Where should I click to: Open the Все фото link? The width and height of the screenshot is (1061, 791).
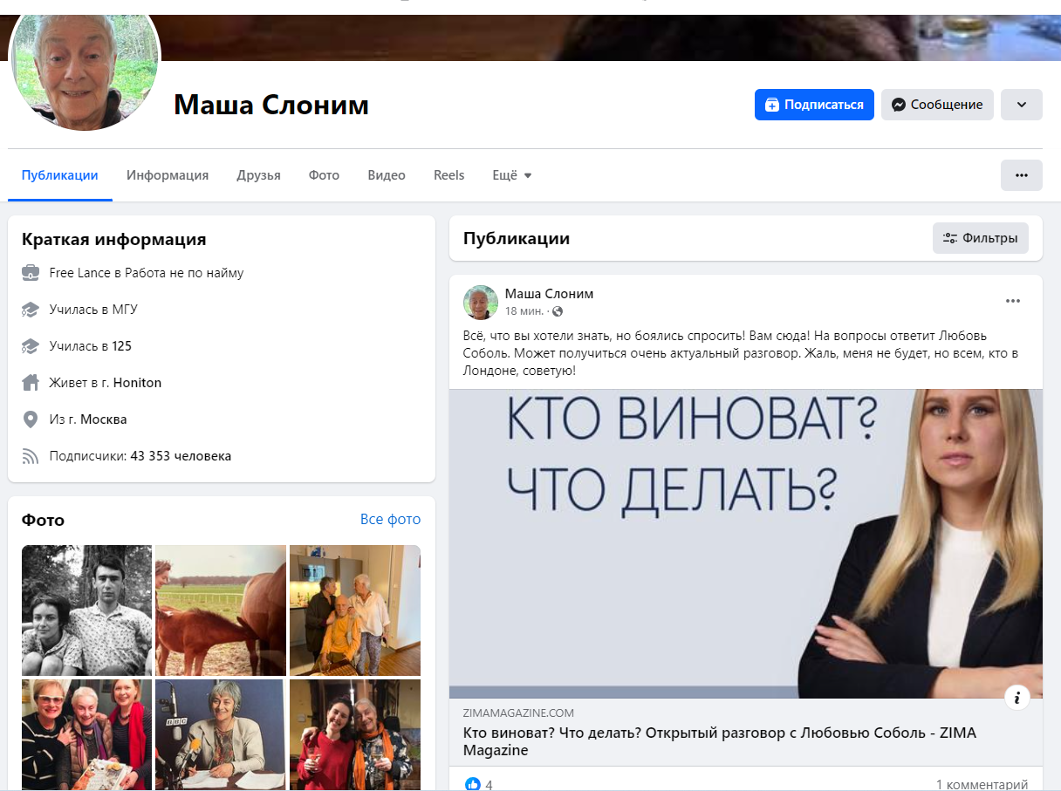coord(390,519)
